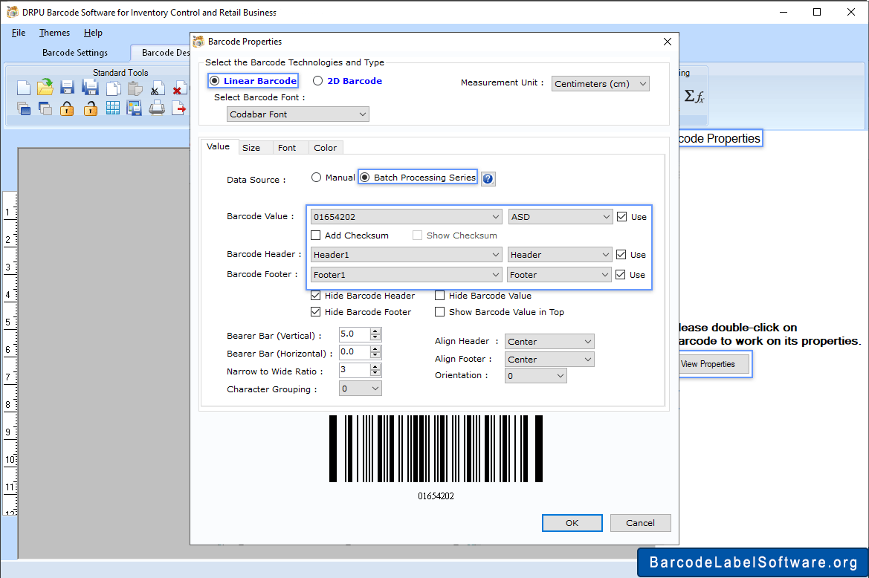
Task: Toggle Use checkbox for Barcode Header
Action: click(x=621, y=255)
